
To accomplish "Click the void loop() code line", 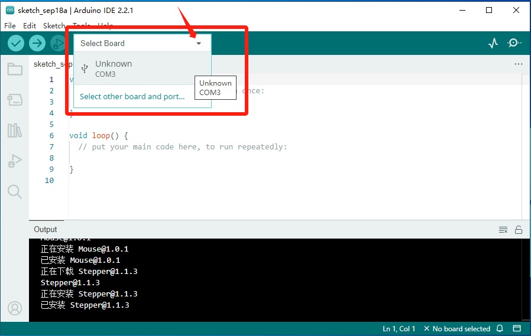I will (x=99, y=136).
